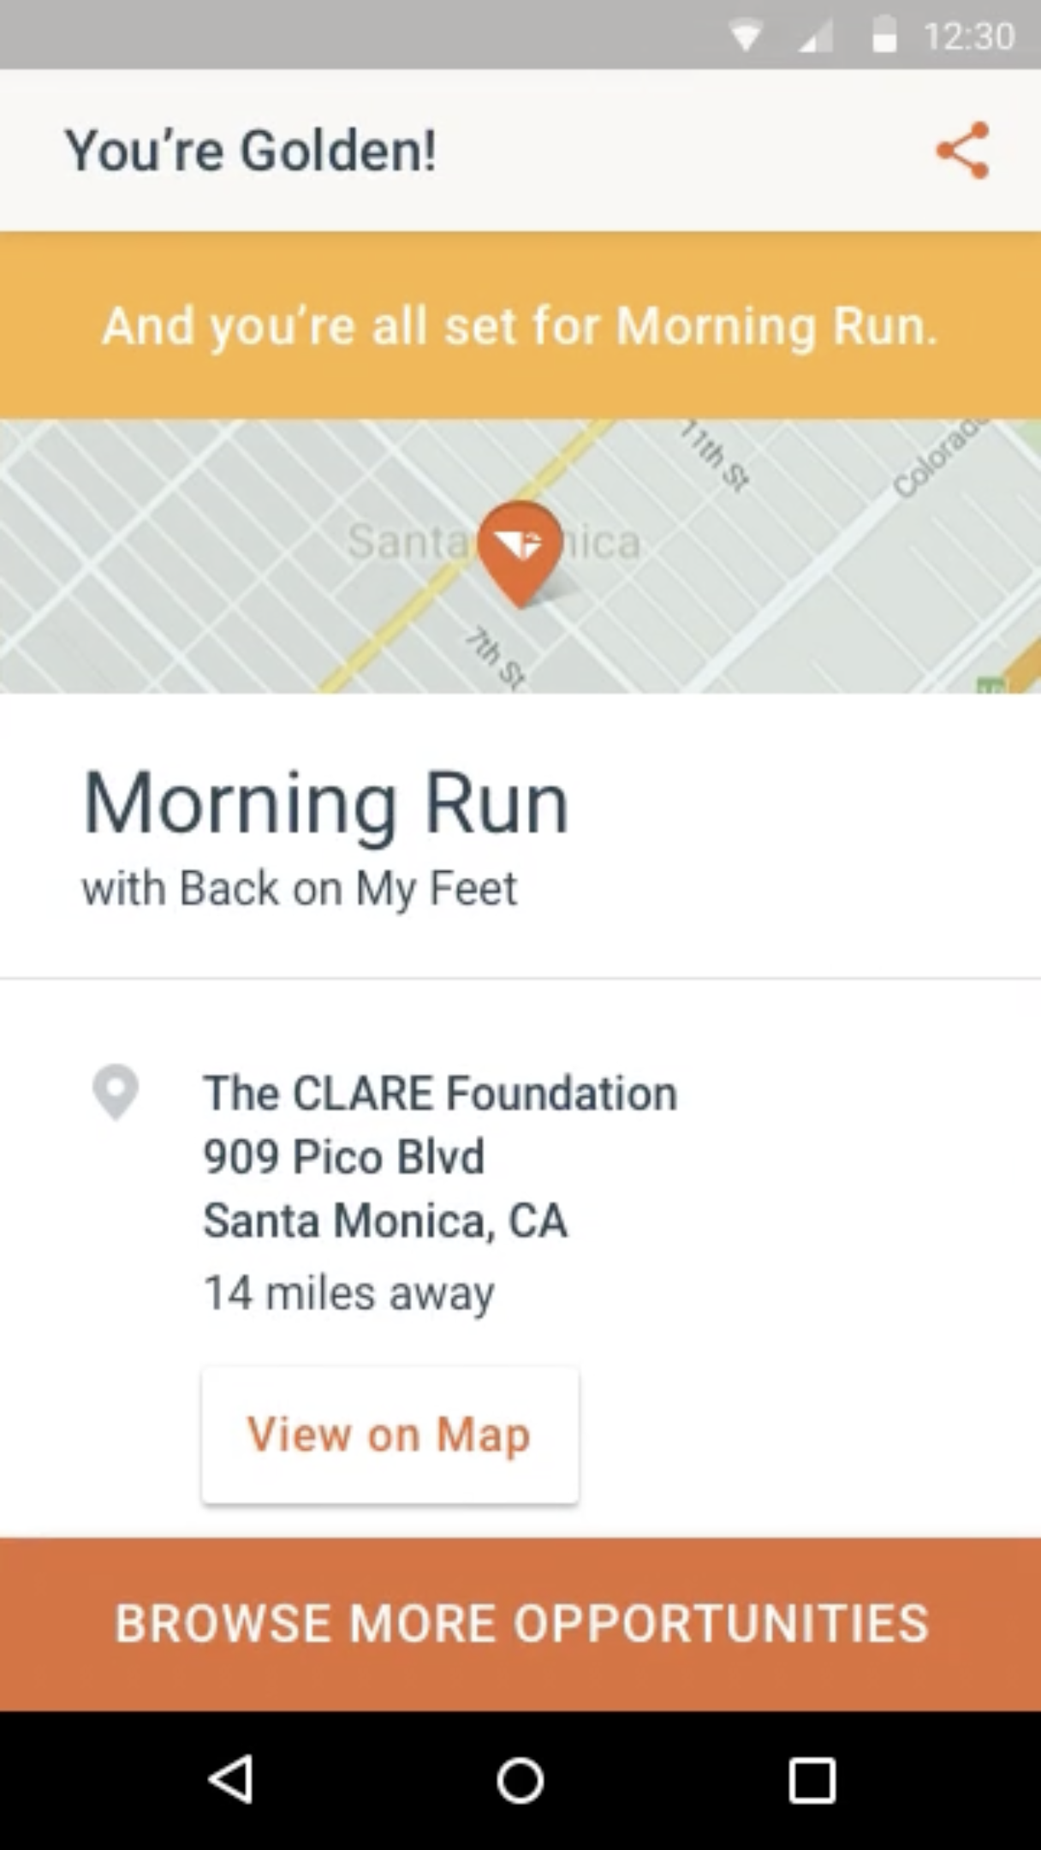
Task: Tap the 11th St label on the map
Action: 716,458
